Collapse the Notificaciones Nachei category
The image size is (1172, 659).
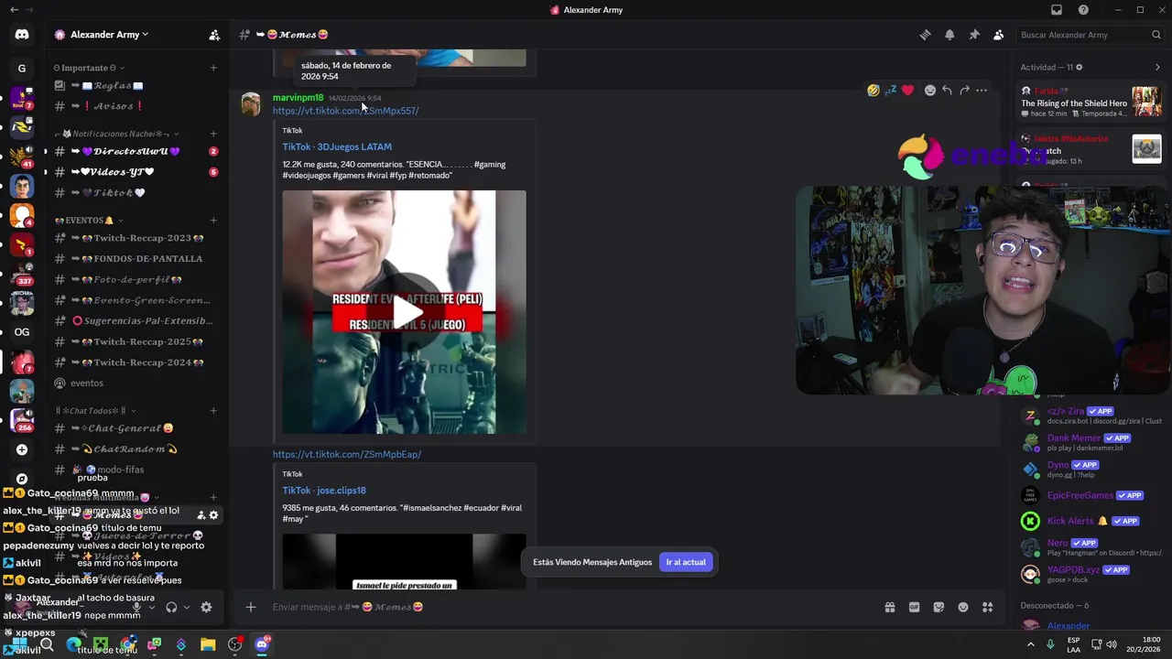coord(116,134)
